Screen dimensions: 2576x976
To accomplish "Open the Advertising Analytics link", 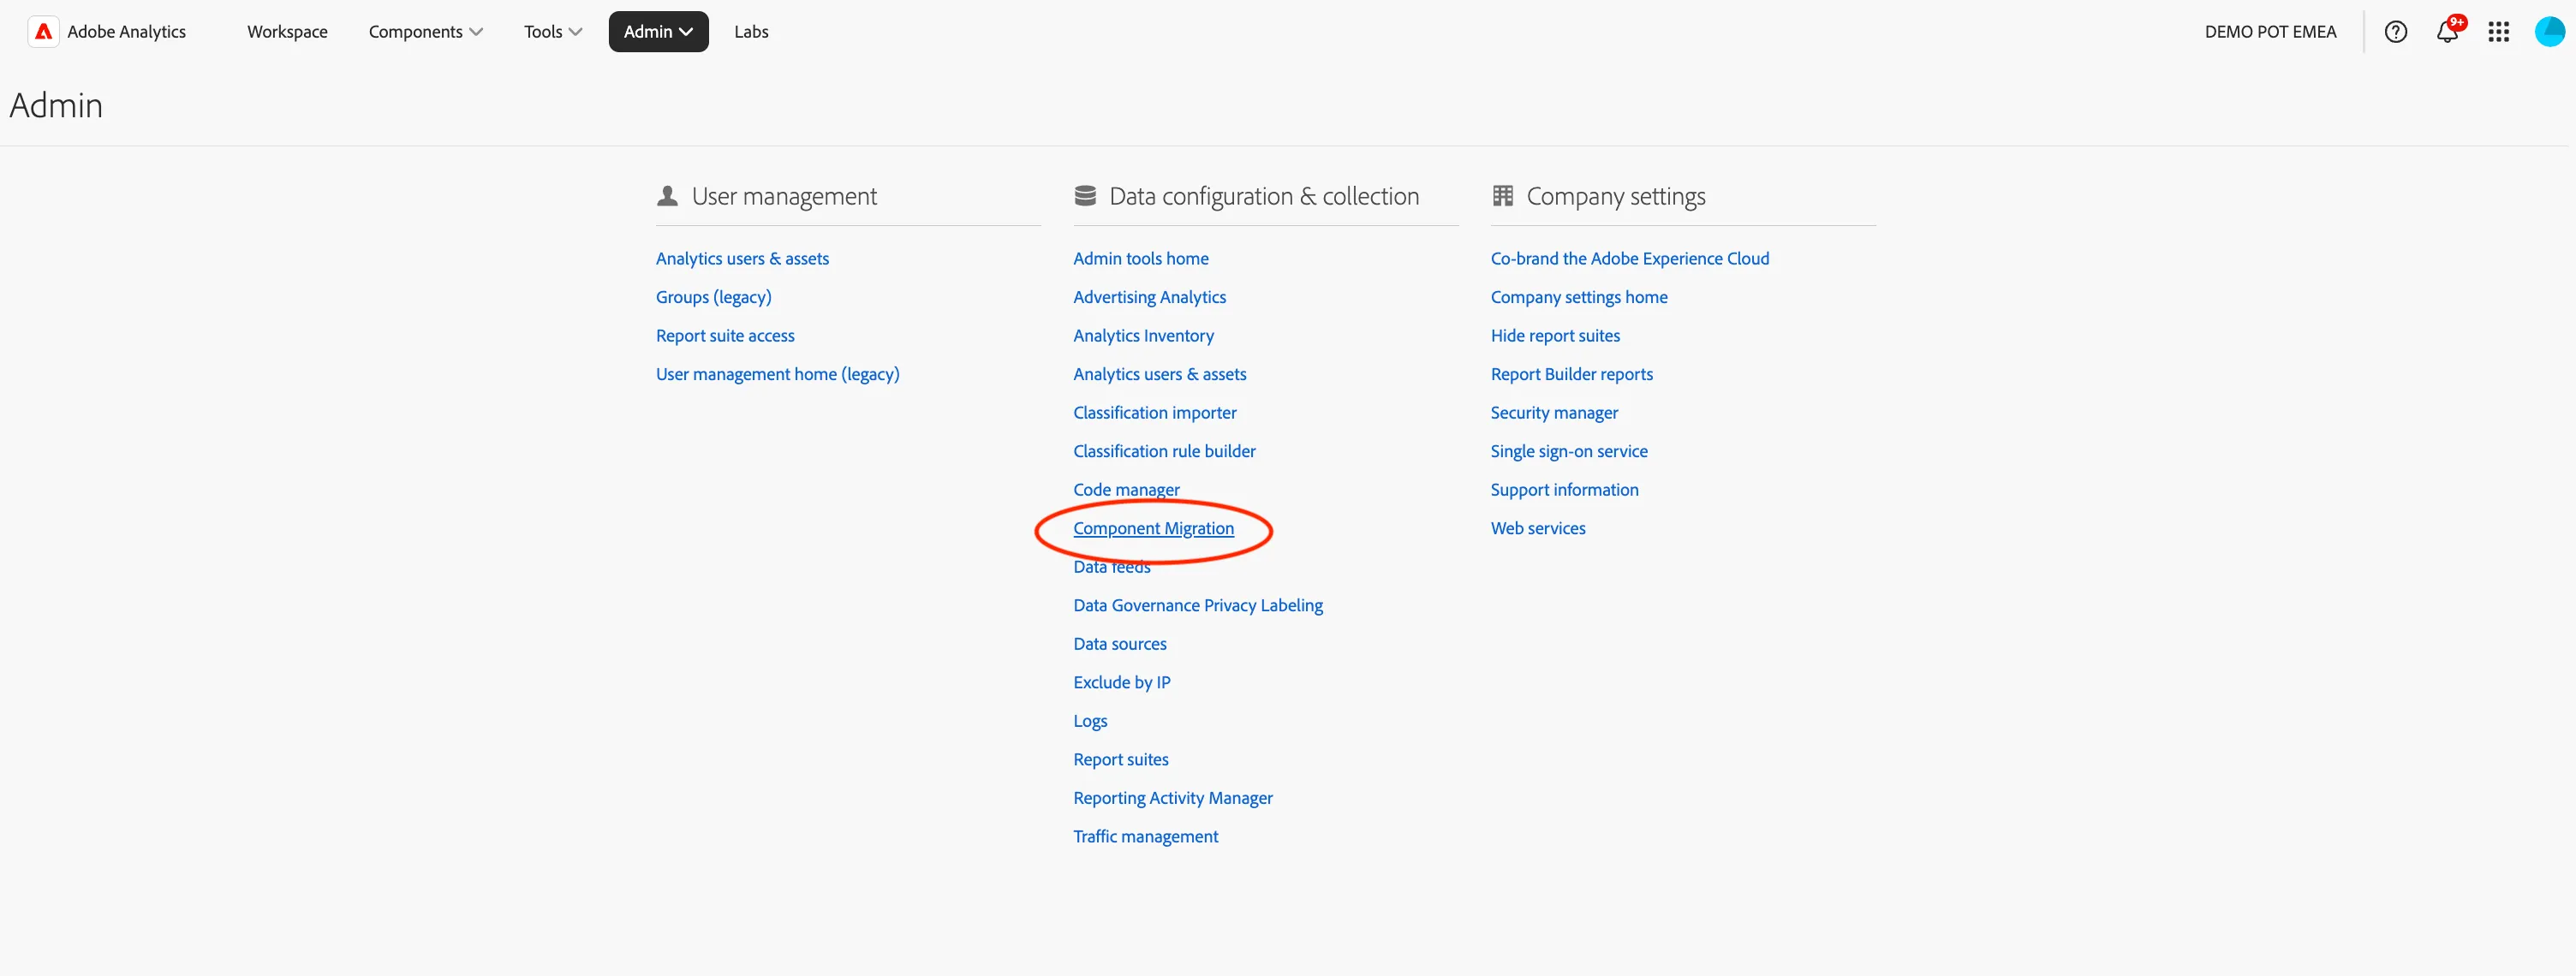I will (x=1149, y=297).
